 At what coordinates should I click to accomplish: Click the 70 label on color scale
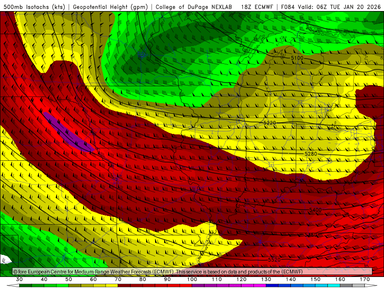click(118, 279)
